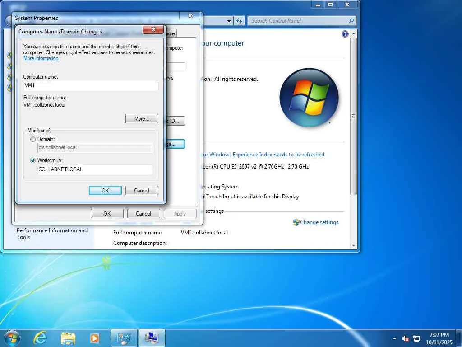Open Performance Information and Tools link
This screenshot has width=462, height=347.
52,234
